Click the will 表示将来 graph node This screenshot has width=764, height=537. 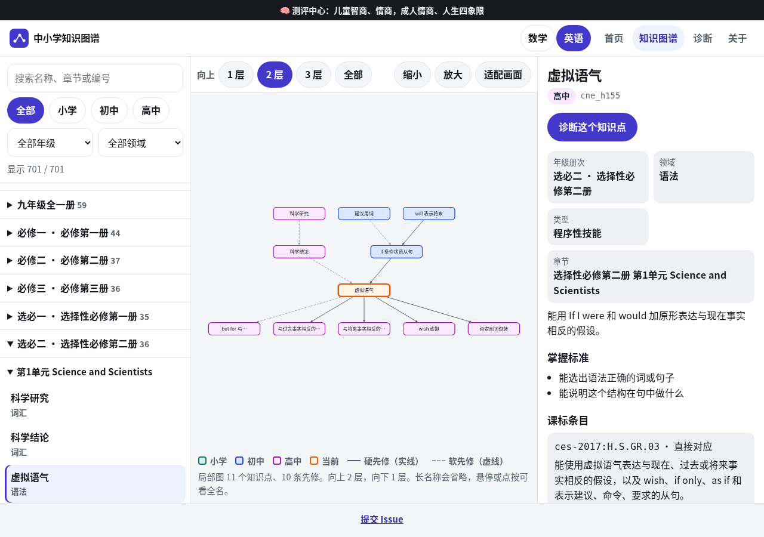click(x=429, y=214)
